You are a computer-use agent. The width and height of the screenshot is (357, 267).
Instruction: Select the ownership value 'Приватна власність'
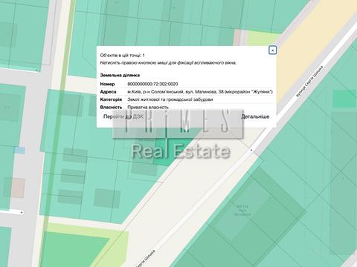click(x=148, y=107)
